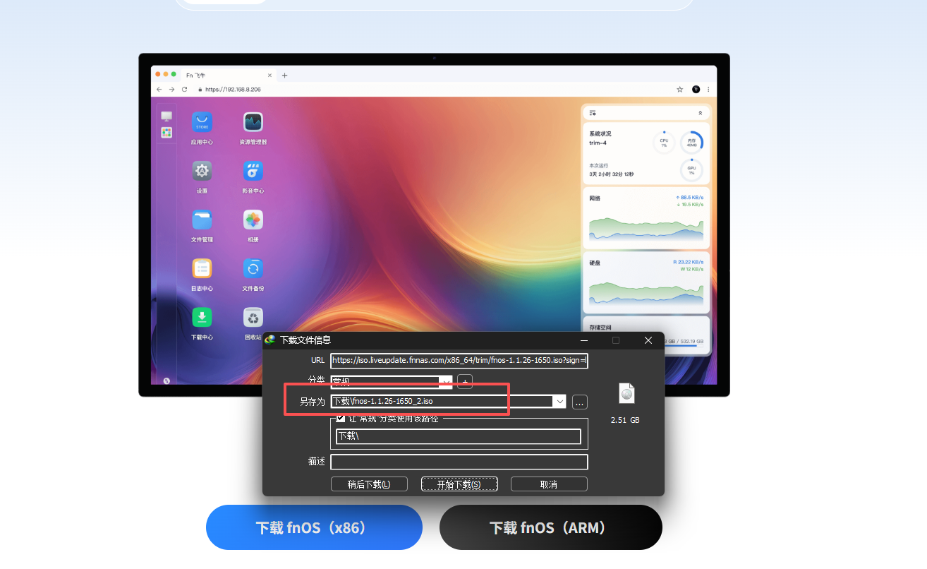Open 下载中心 download icon in fnOS preview

coord(202,317)
